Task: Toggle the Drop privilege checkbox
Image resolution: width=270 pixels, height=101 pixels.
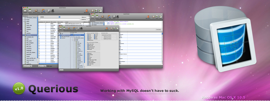Action: (x=94, y=36)
